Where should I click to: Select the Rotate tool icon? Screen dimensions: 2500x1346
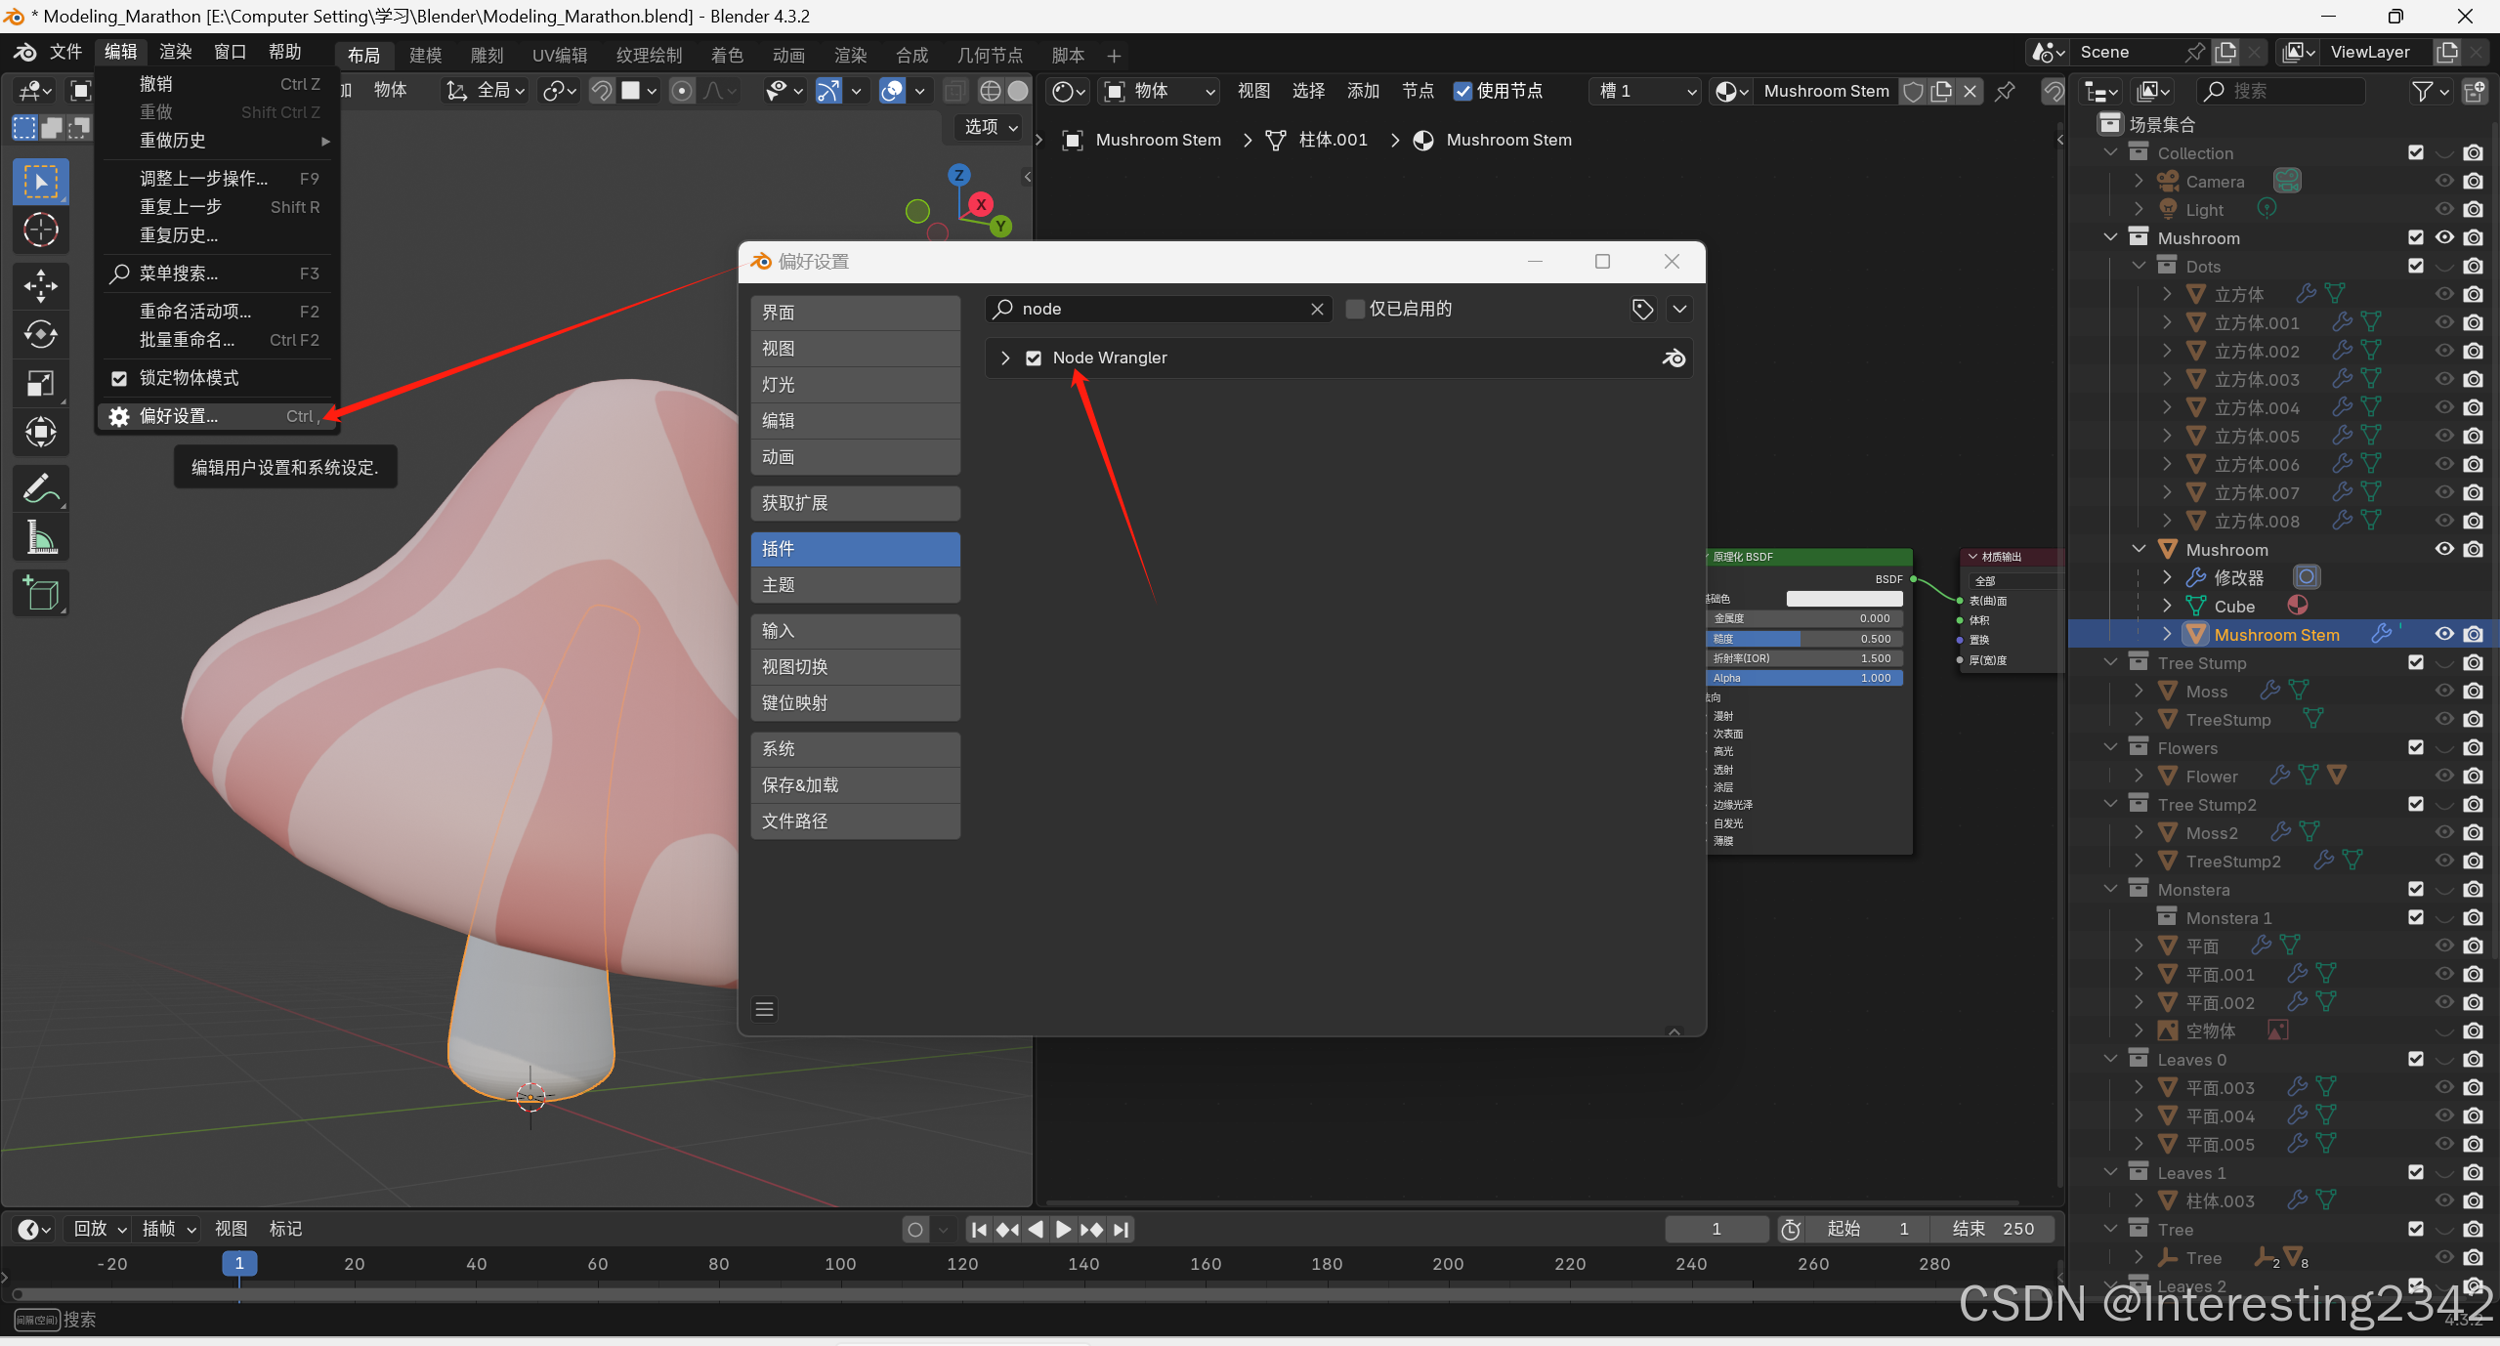[40, 334]
